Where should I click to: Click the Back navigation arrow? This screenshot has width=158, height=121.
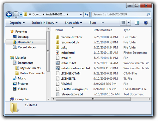click(9, 14)
